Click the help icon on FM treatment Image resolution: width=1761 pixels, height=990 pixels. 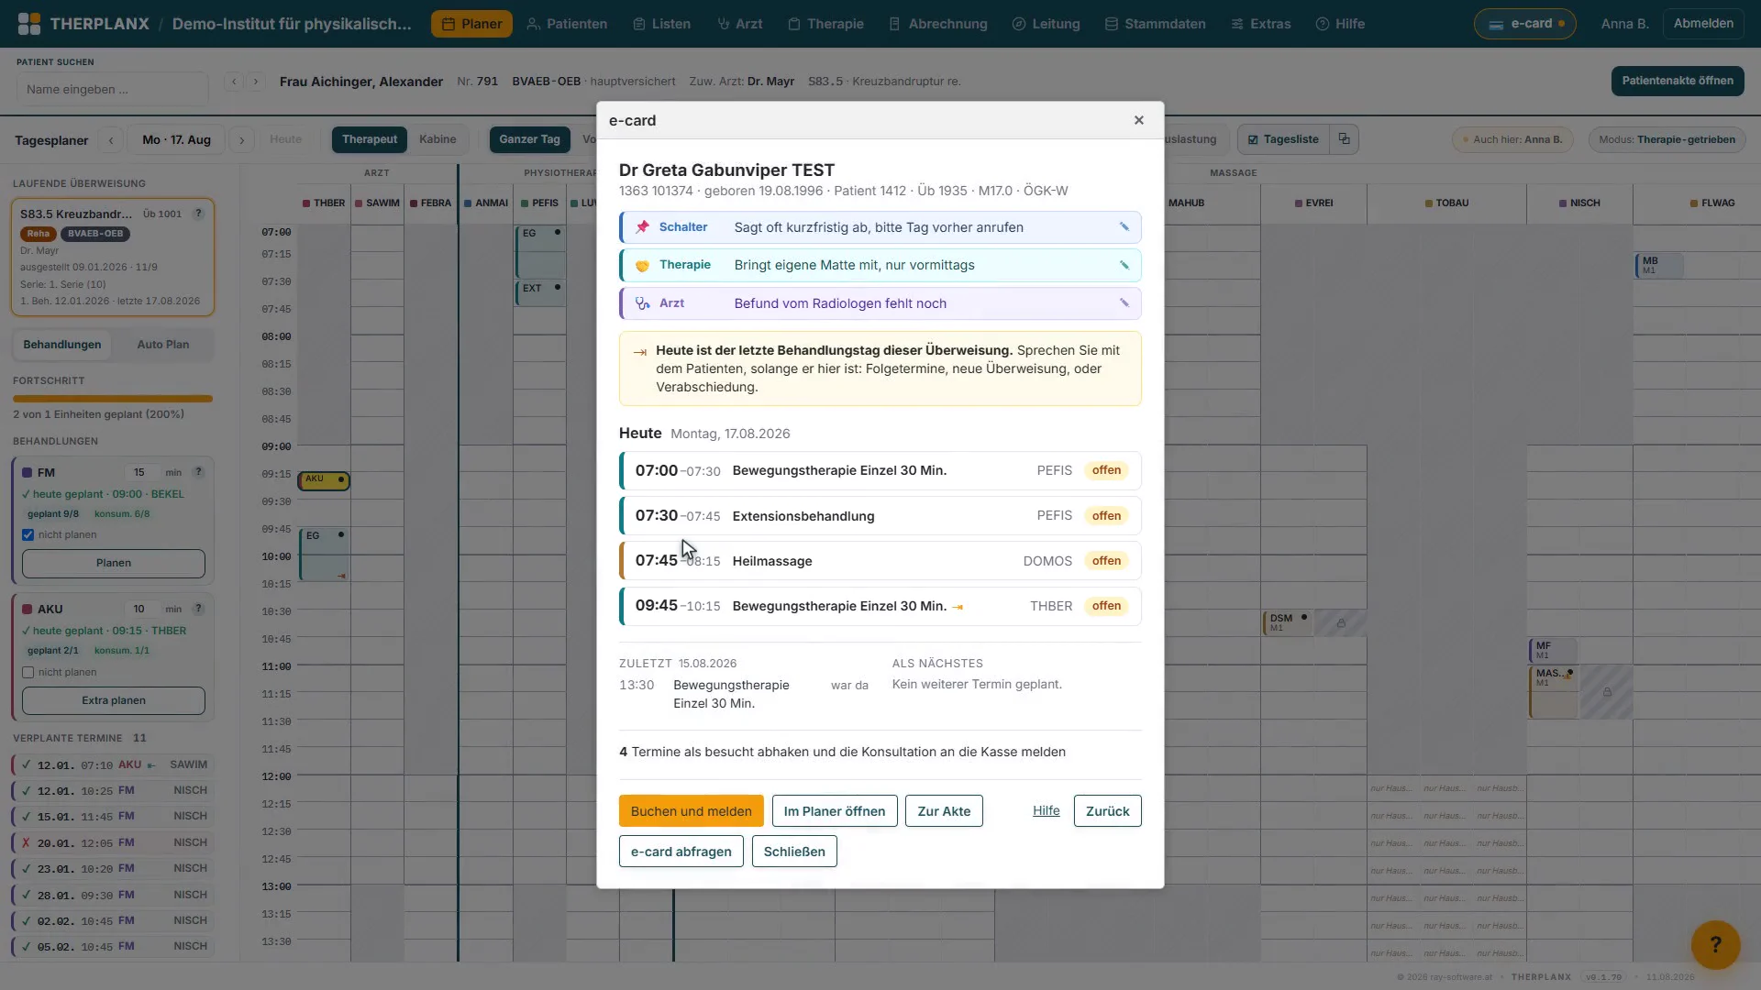pos(198,472)
